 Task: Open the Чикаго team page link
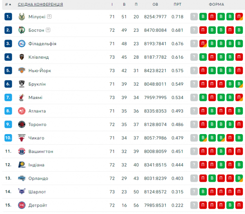36,138
